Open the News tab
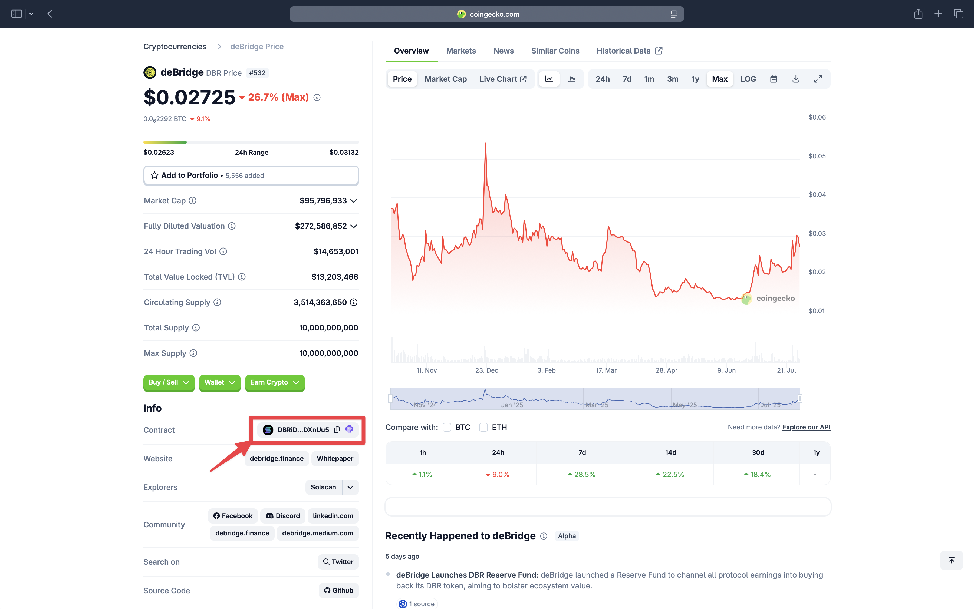 tap(504, 51)
